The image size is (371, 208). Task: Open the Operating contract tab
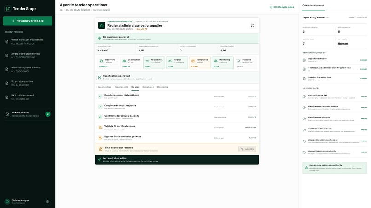(x=313, y=5)
